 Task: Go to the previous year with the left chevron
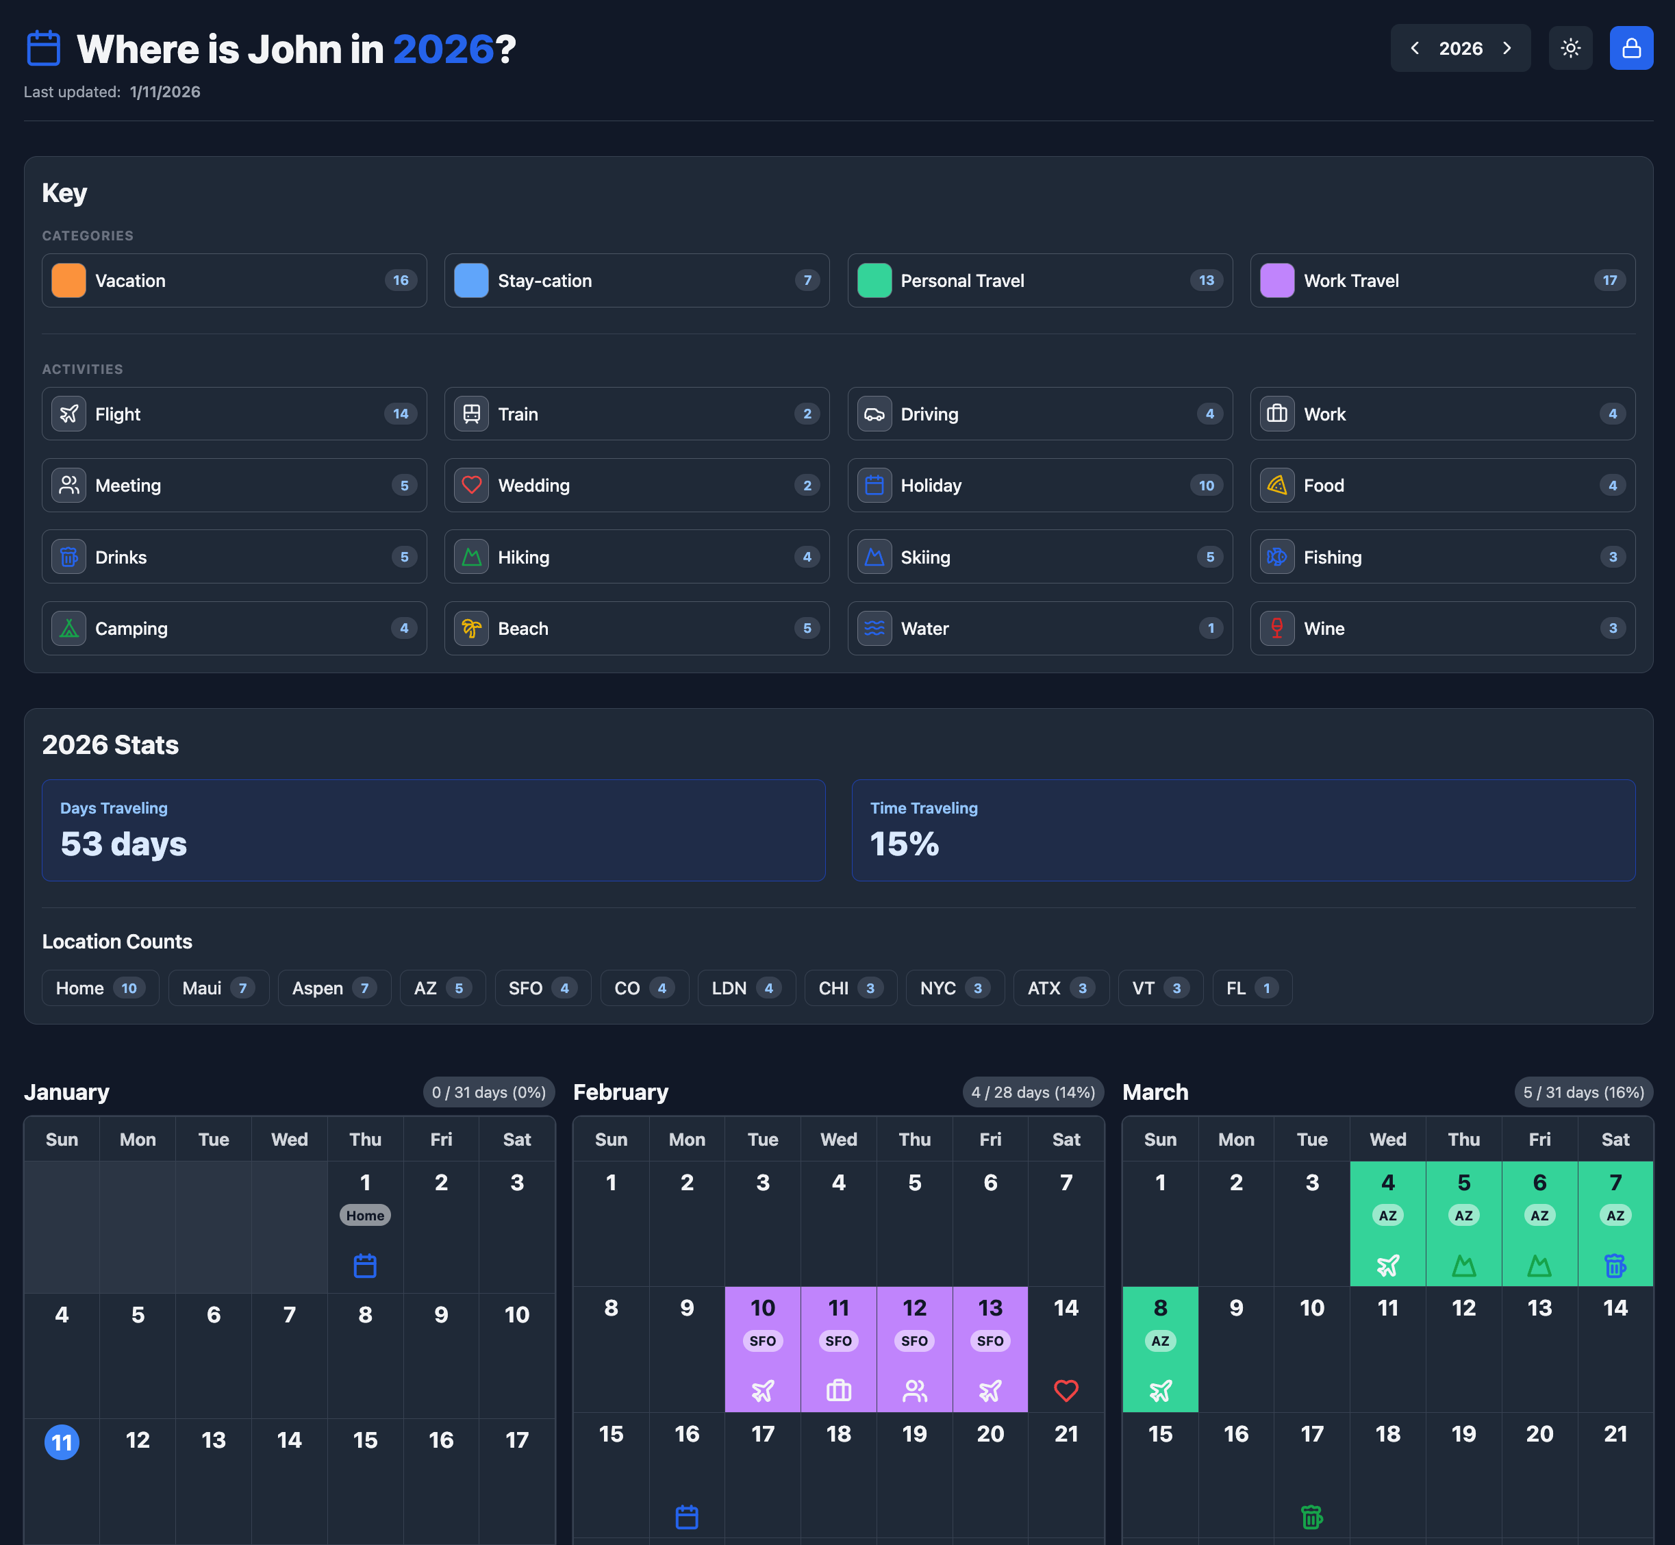click(x=1414, y=48)
